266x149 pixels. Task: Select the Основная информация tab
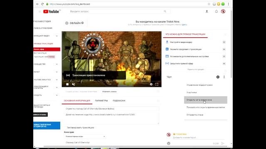click(x=77, y=101)
